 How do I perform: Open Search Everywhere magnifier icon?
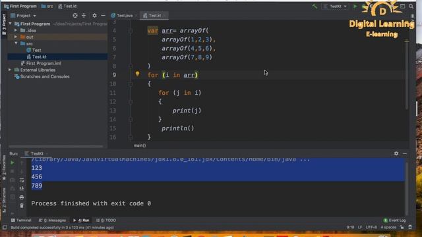pyautogui.click(x=411, y=6)
